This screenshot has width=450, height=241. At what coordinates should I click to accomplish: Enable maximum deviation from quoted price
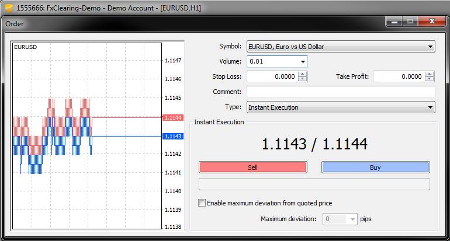[202, 203]
